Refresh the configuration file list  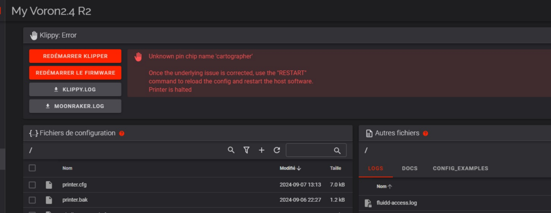click(x=277, y=150)
